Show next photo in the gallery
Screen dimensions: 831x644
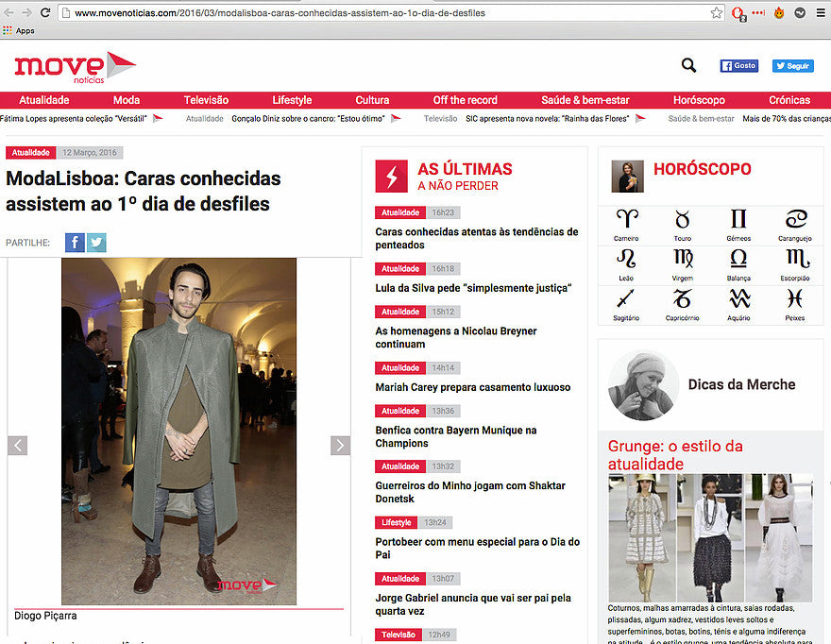coord(340,446)
